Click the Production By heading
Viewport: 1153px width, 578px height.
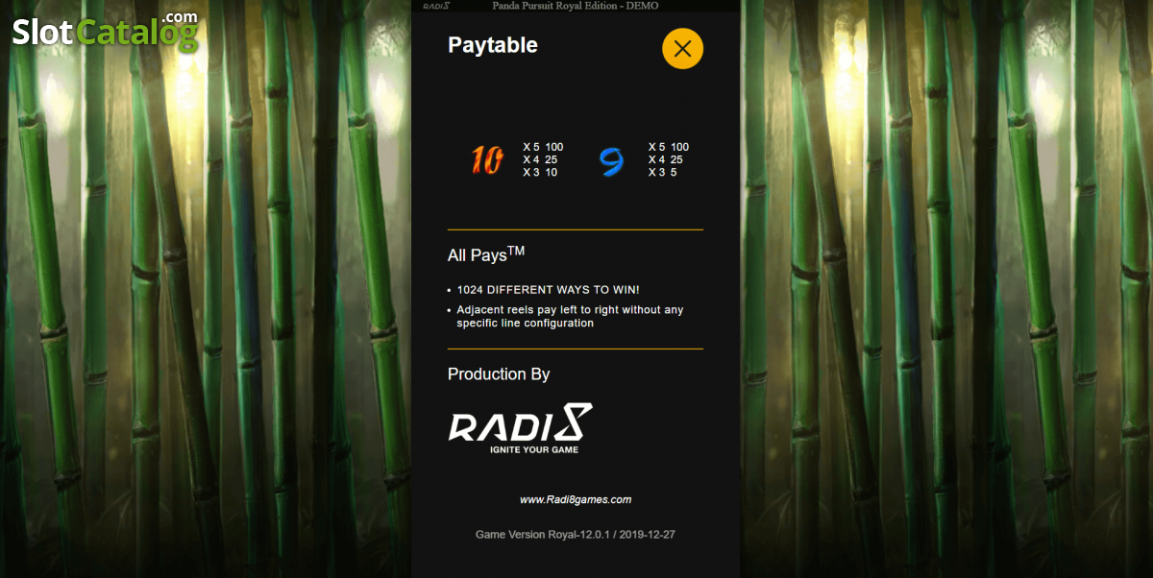point(499,374)
